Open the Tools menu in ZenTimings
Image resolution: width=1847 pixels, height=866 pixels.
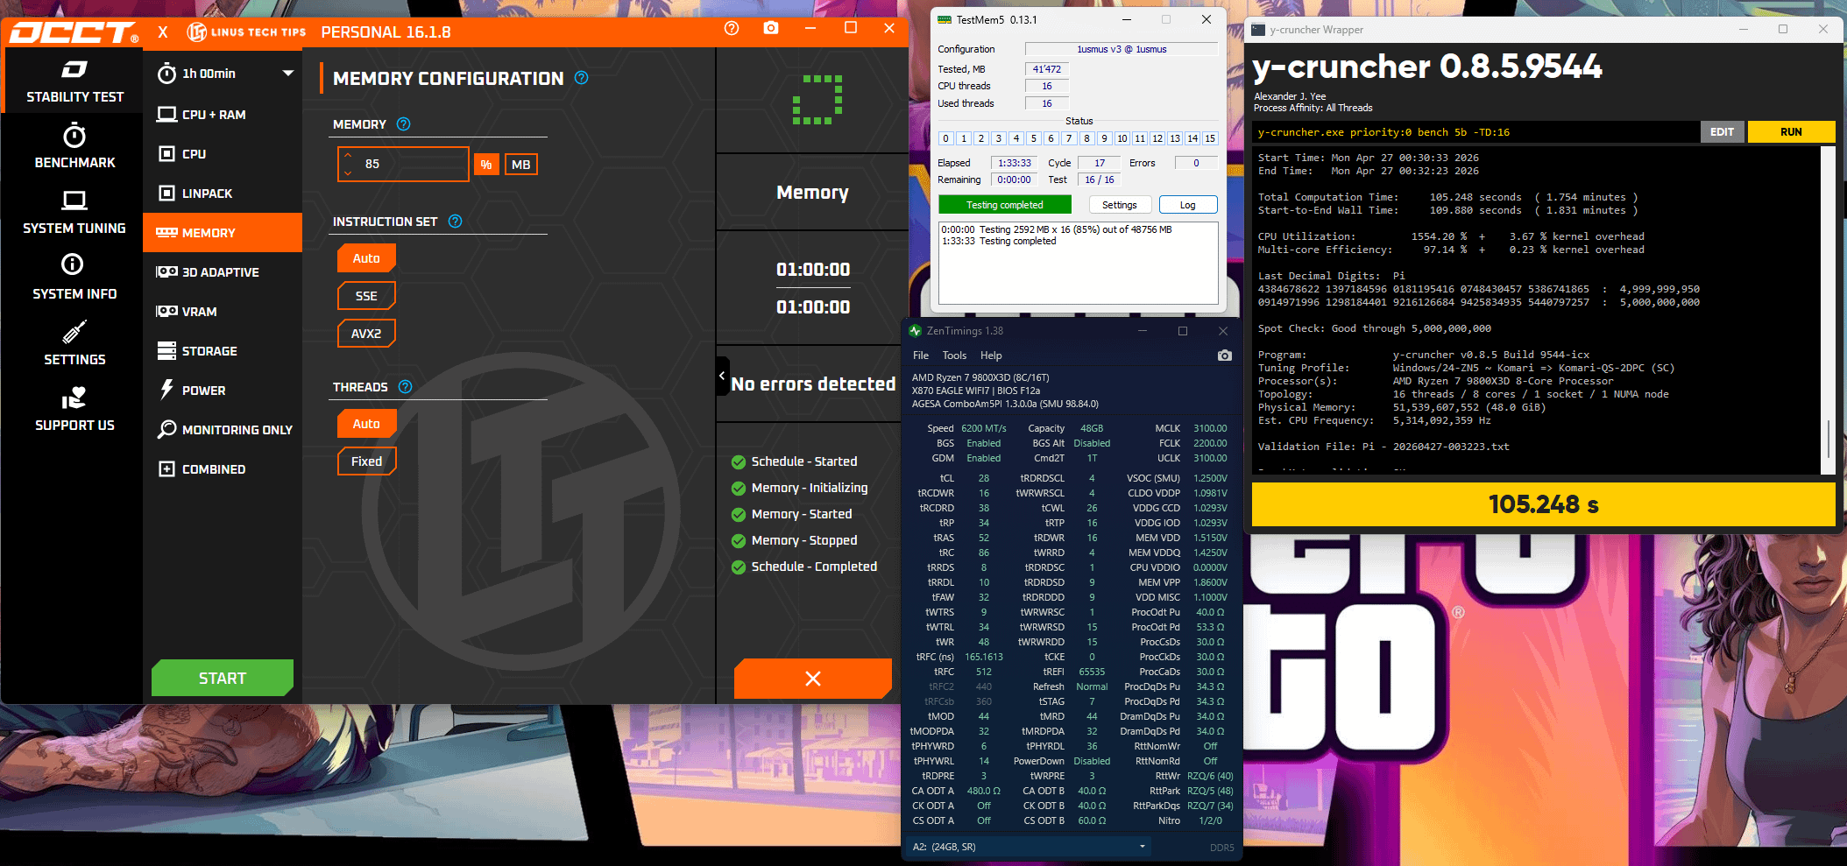coord(954,356)
